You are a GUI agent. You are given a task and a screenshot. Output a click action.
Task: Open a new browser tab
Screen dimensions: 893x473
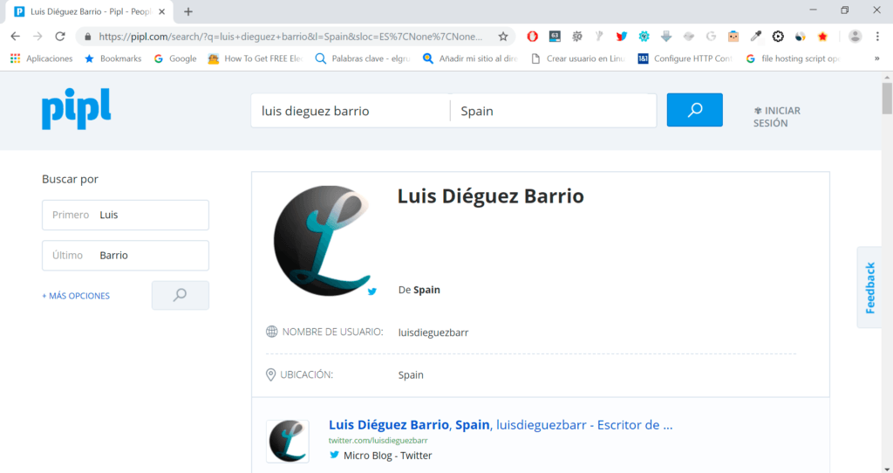pyautogui.click(x=188, y=11)
